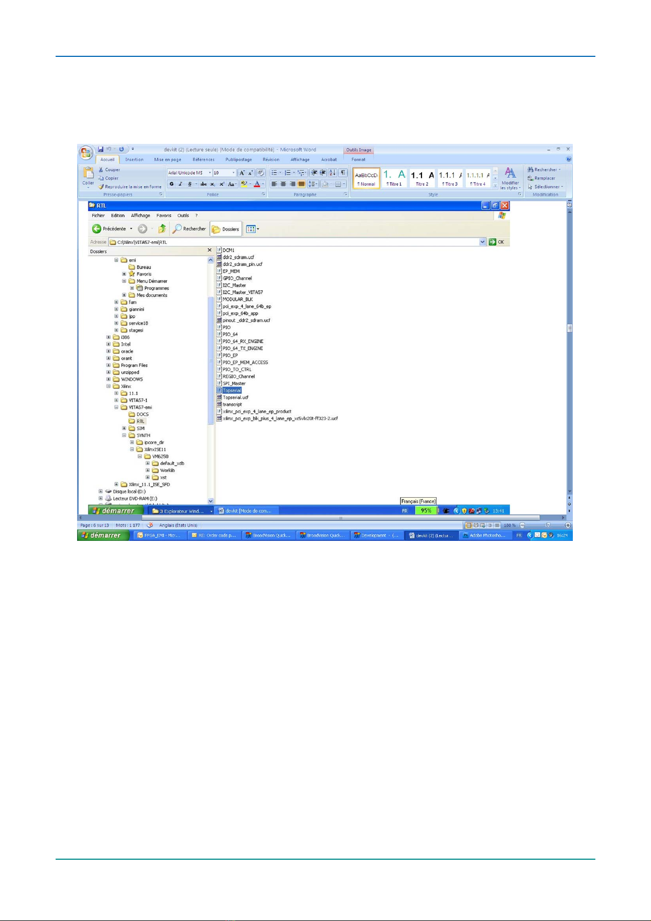Click Remplacer in the Modification group

tap(541, 178)
